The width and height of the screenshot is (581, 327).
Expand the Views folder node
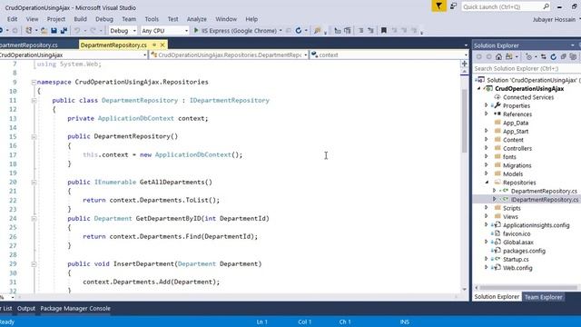[487, 216]
